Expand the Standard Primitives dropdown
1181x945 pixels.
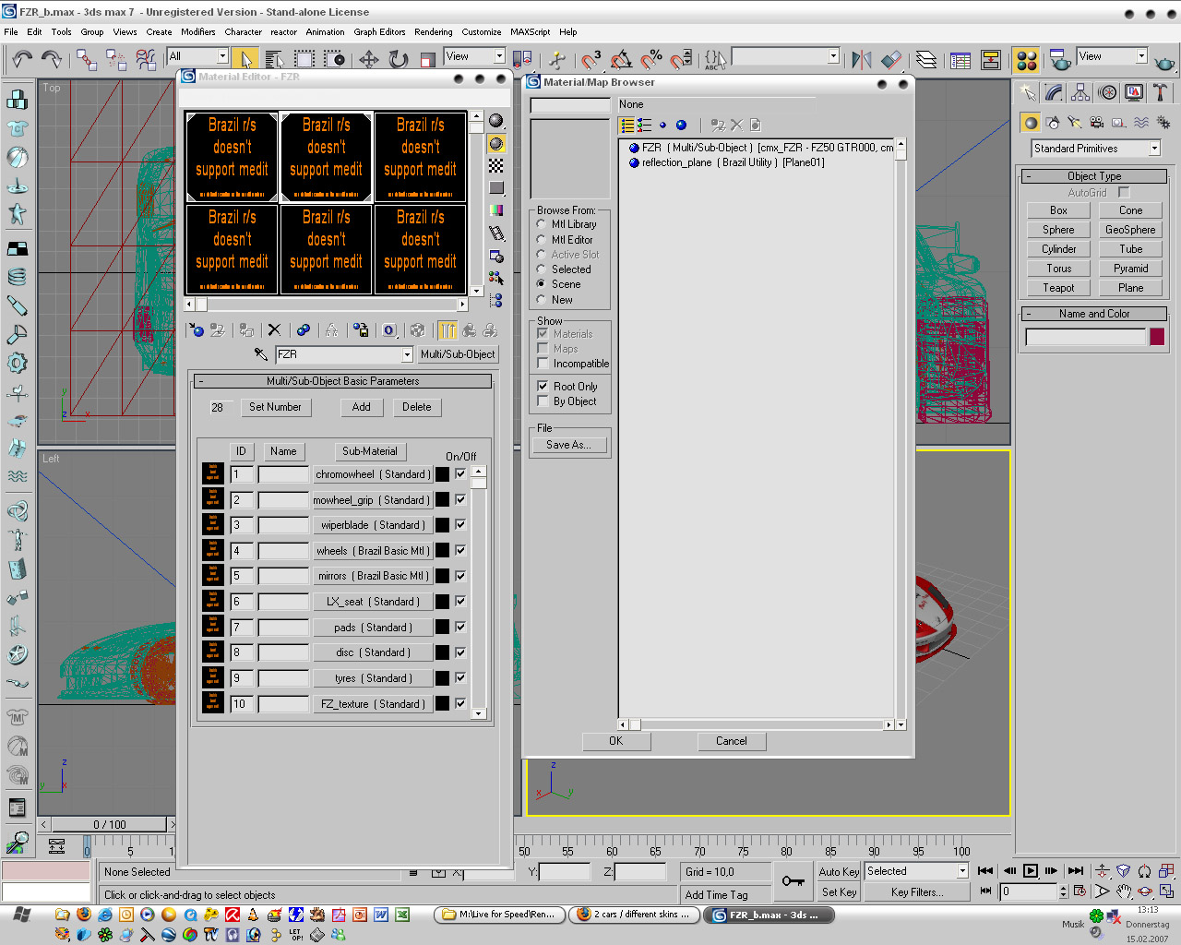tap(1153, 149)
